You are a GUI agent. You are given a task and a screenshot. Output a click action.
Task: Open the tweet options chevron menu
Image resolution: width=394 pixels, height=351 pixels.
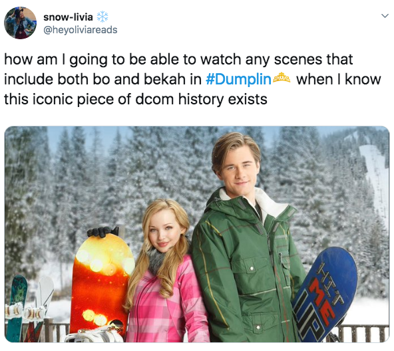pyautogui.click(x=385, y=17)
